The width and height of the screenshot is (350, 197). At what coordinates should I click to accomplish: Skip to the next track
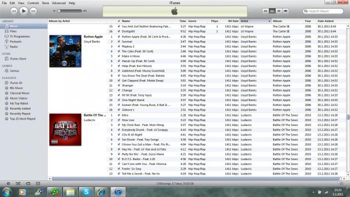click(x=33, y=11)
